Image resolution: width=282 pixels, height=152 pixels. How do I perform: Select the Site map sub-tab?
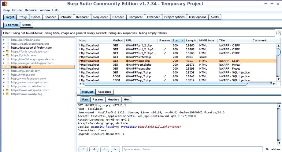(12, 25)
